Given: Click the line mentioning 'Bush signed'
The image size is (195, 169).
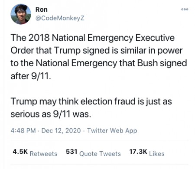Looking at the screenshot, I should click(99, 63).
